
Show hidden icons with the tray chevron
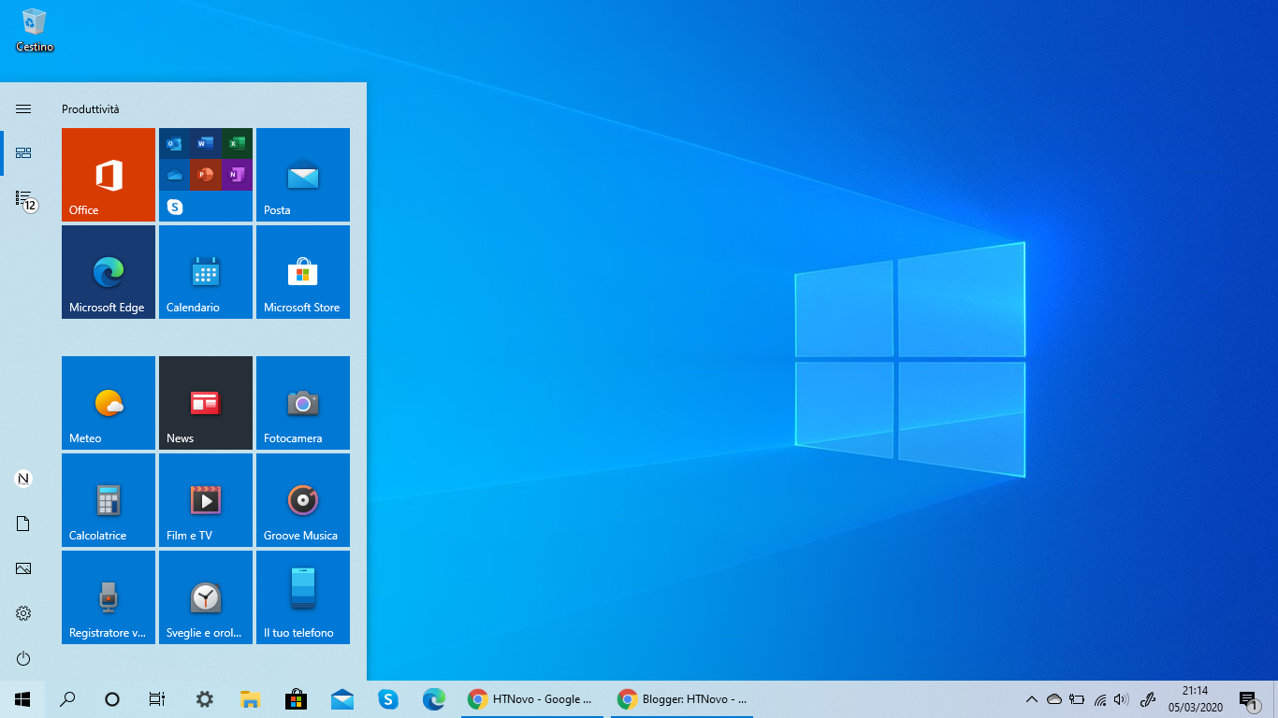[x=1031, y=698]
